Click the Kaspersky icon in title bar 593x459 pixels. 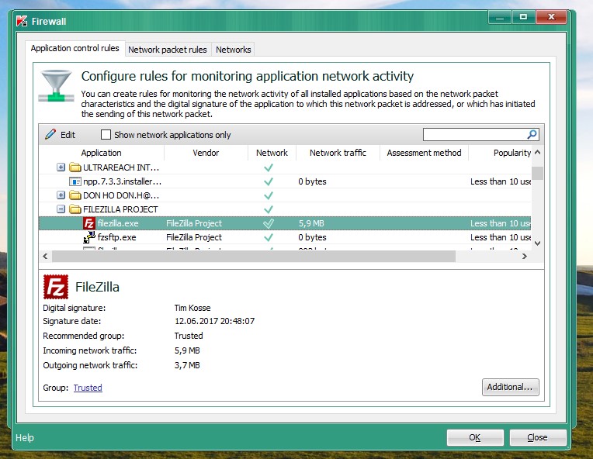22,21
